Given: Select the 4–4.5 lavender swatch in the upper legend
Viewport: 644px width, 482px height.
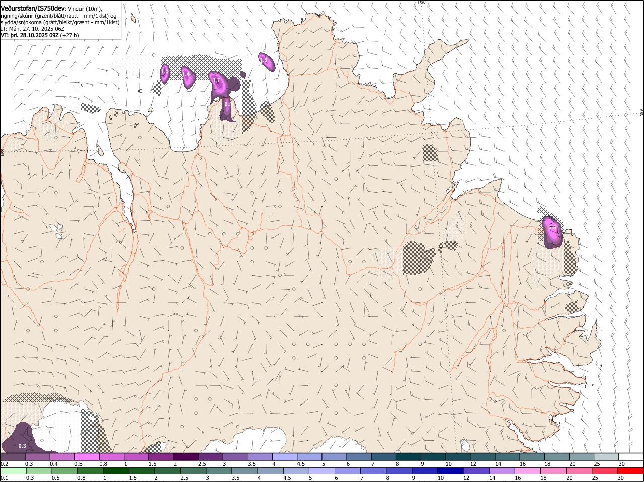Looking at the screenshot, I should coord(285,456).
